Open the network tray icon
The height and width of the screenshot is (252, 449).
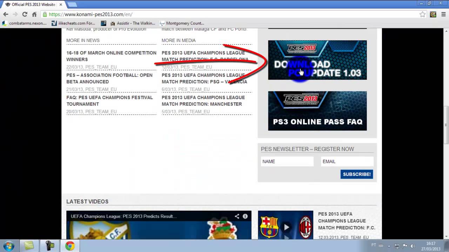[397, 246]
